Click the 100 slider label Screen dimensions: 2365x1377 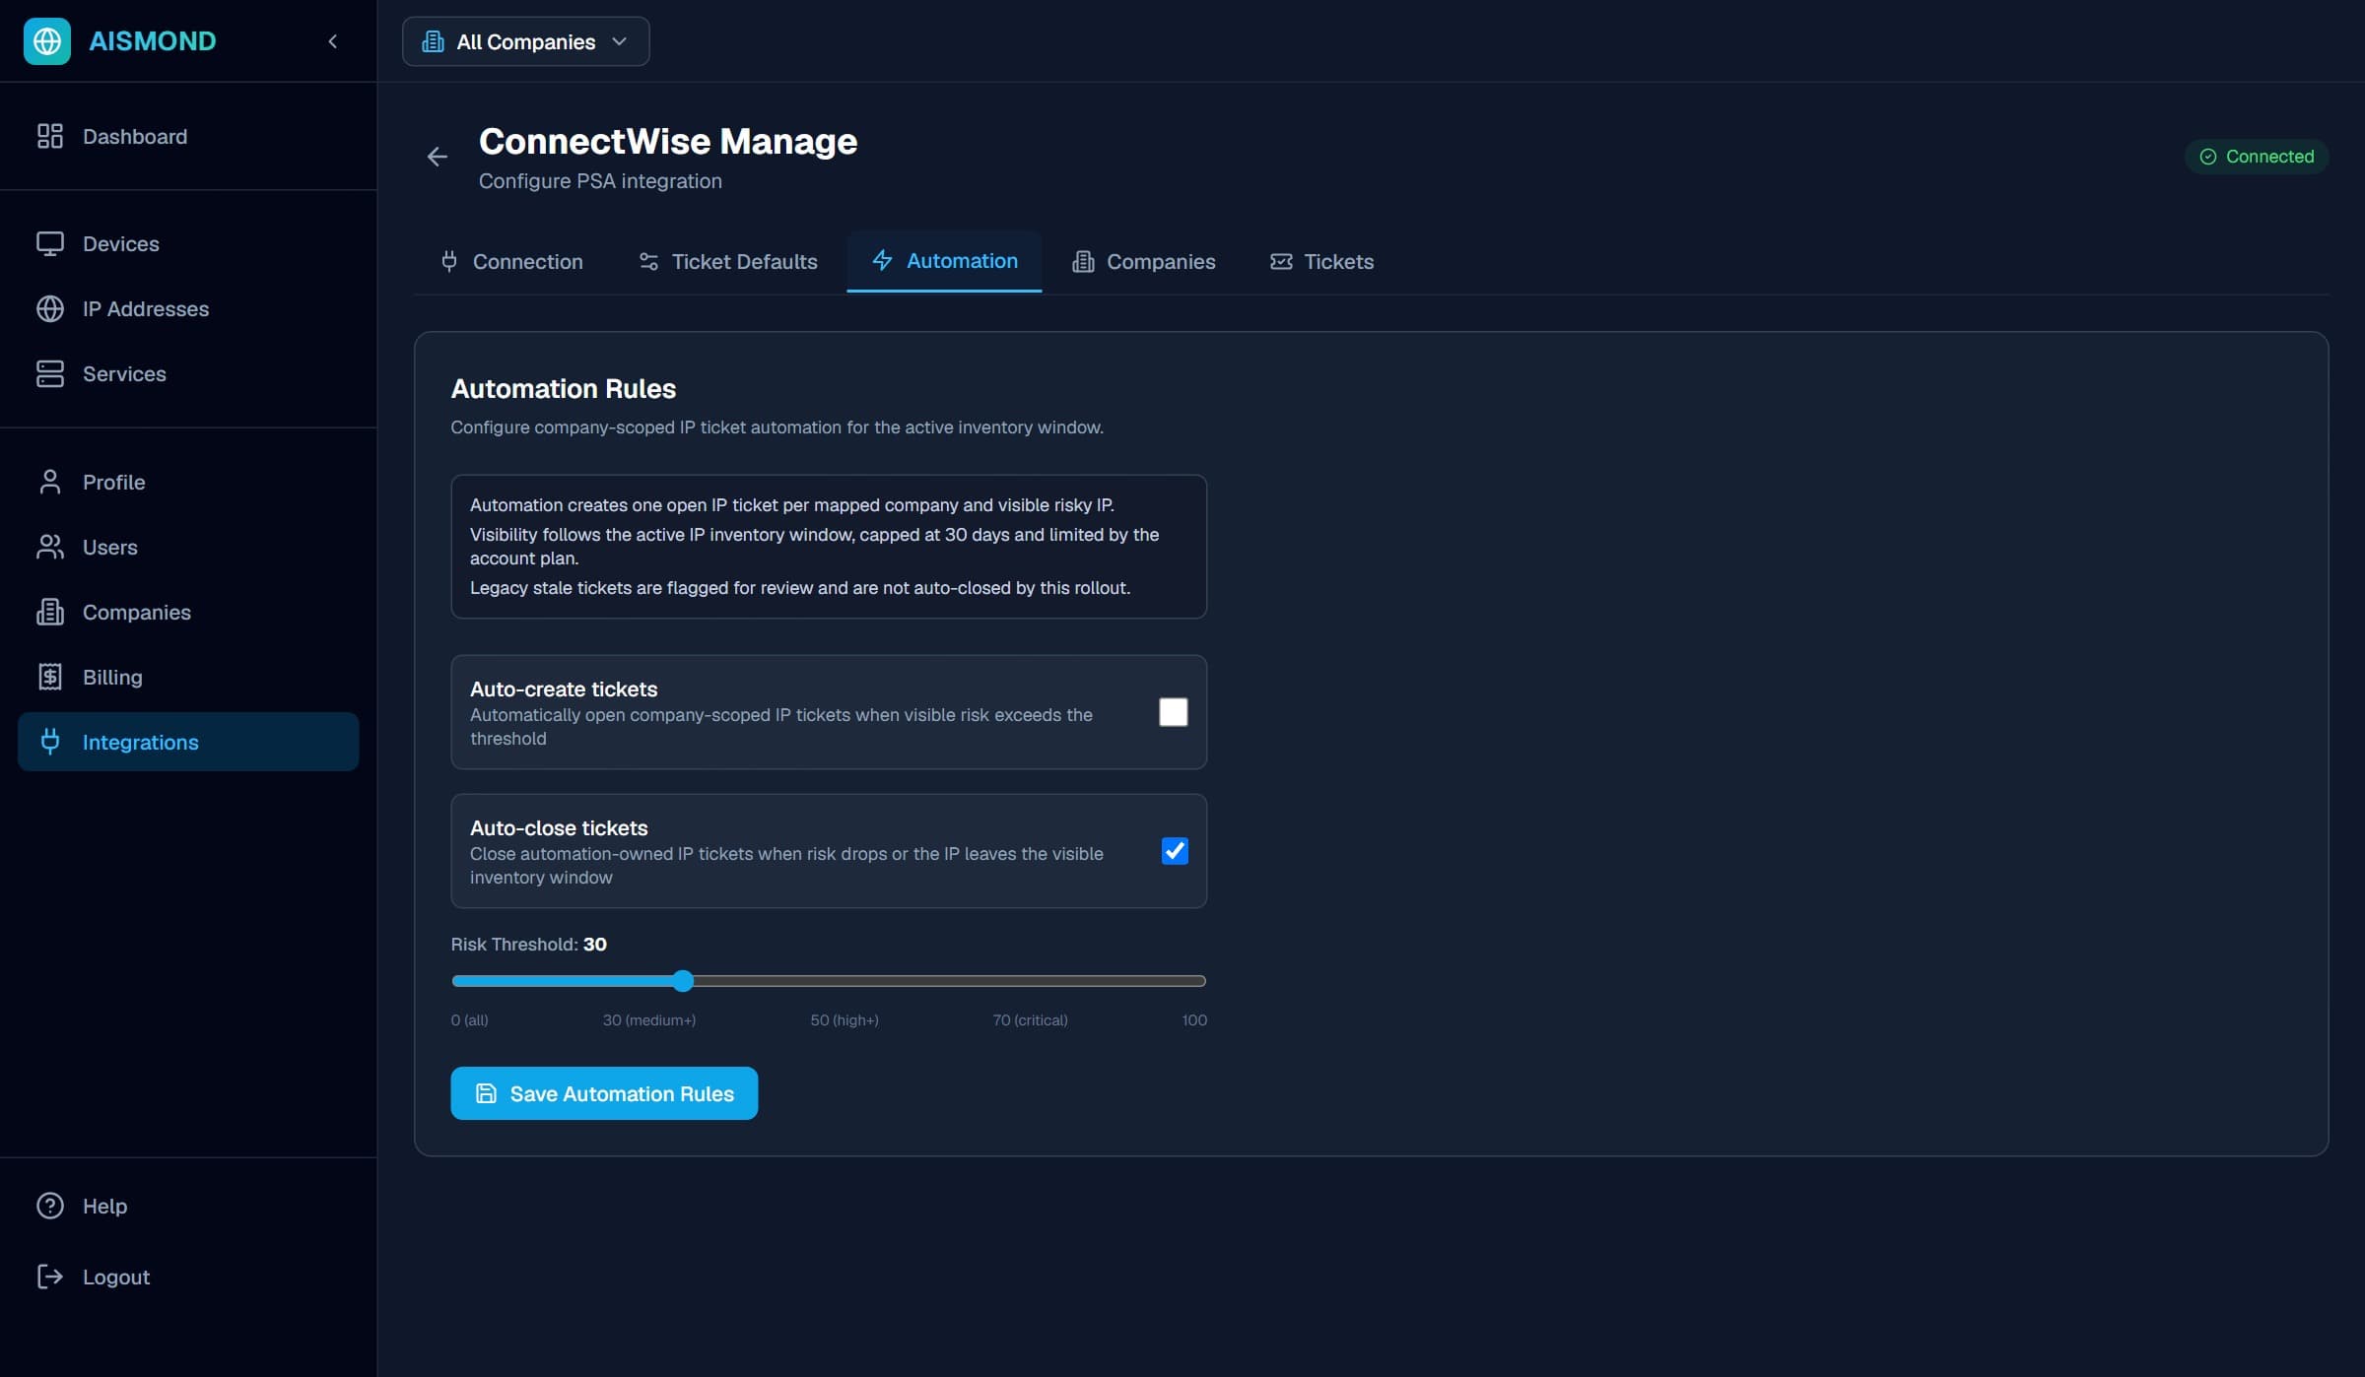coord(1194,1020)
